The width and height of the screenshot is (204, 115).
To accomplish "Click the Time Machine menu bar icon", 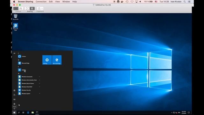I will (x=127, y=2).
